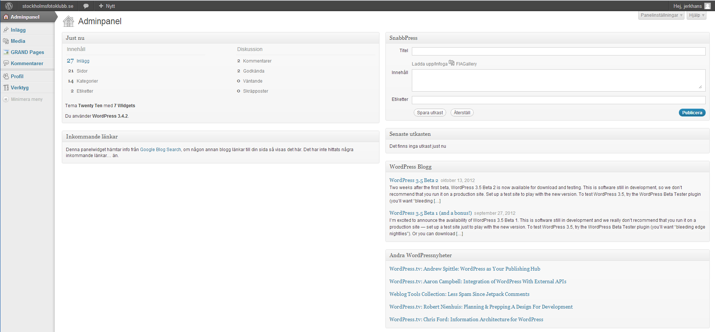Click the Just nu widget header
715x332 pixels.
tap(220, 38)
